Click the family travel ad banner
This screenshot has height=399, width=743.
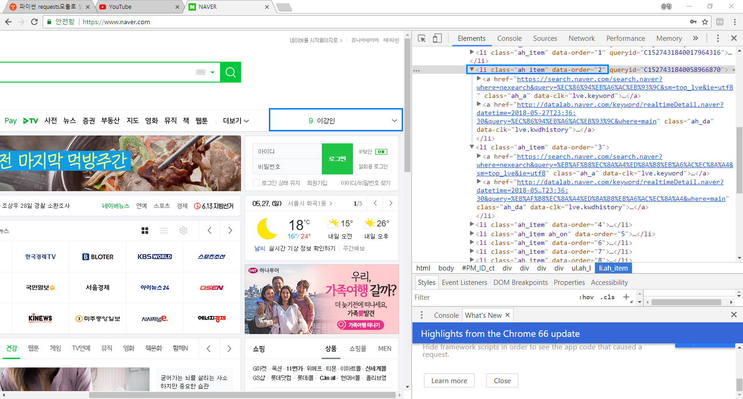point(322,299)
